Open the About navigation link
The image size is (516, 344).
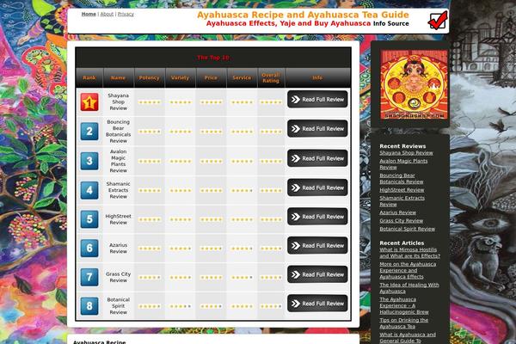coord(107,14)
